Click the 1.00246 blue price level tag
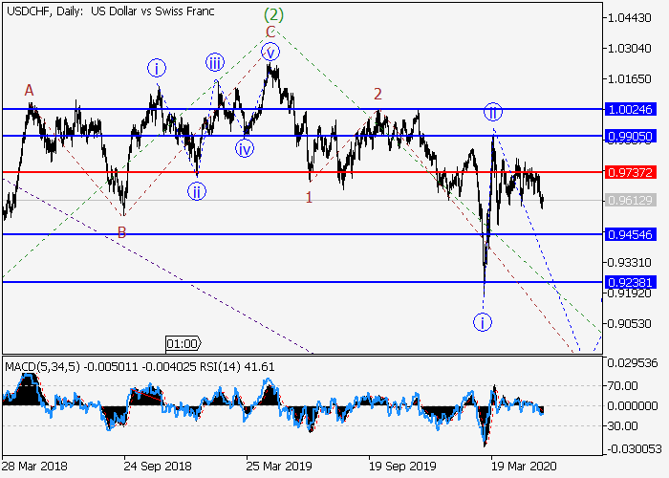The height and width of the screenshot is (478, 669). (630, 110)
